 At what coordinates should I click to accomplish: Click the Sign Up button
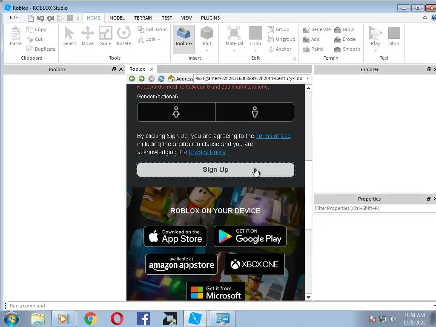(215, 170)
